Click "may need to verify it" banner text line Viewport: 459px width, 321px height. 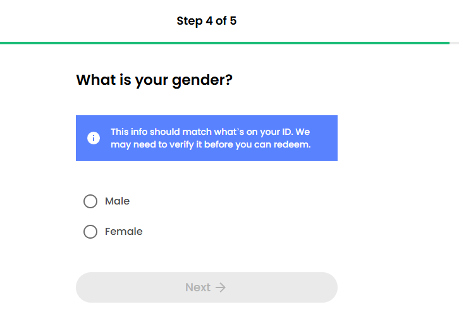pos(211,144)
